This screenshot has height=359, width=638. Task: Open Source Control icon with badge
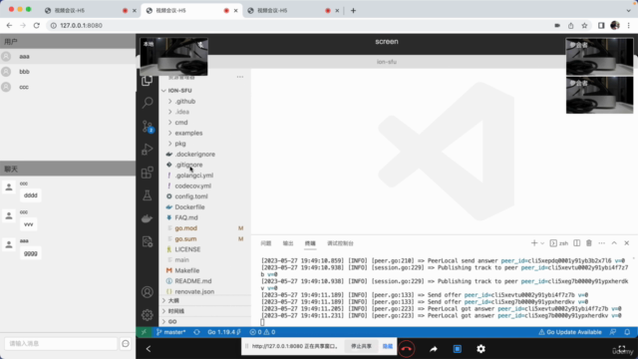tap(148, 127)
